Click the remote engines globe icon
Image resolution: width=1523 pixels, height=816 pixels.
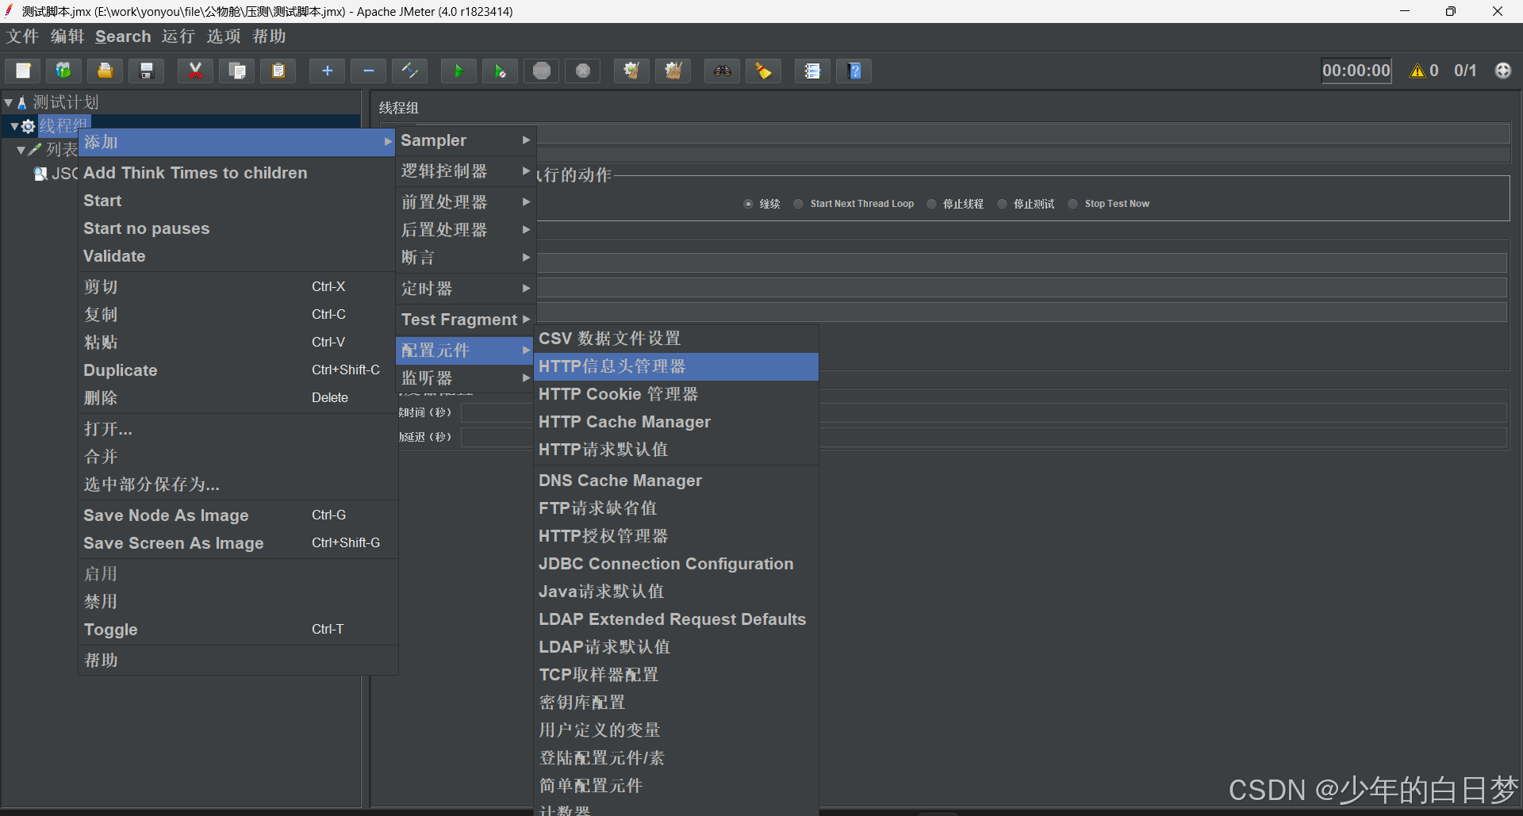pyautogui.click(x=1503, y=71)
